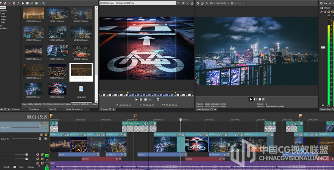This screenshot has width=334, height=170.
Task: Open Master Bus audio properties gear
Action: [321, 3]
